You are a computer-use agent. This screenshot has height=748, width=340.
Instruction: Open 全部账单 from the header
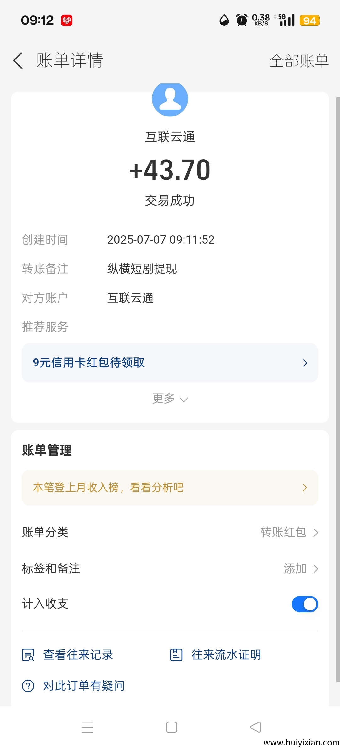299,61
